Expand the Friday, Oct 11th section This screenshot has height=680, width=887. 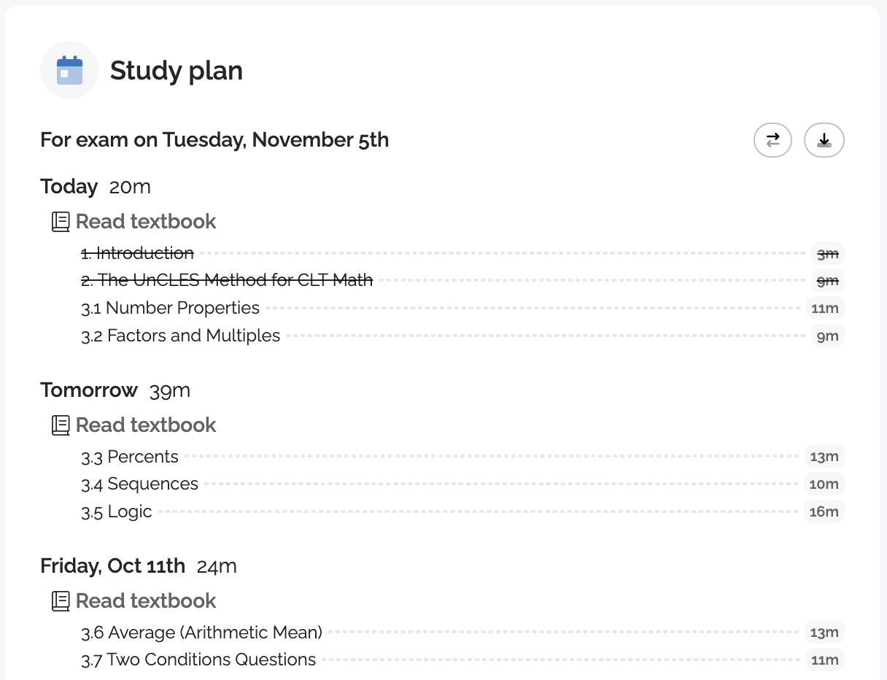(112, 565)
